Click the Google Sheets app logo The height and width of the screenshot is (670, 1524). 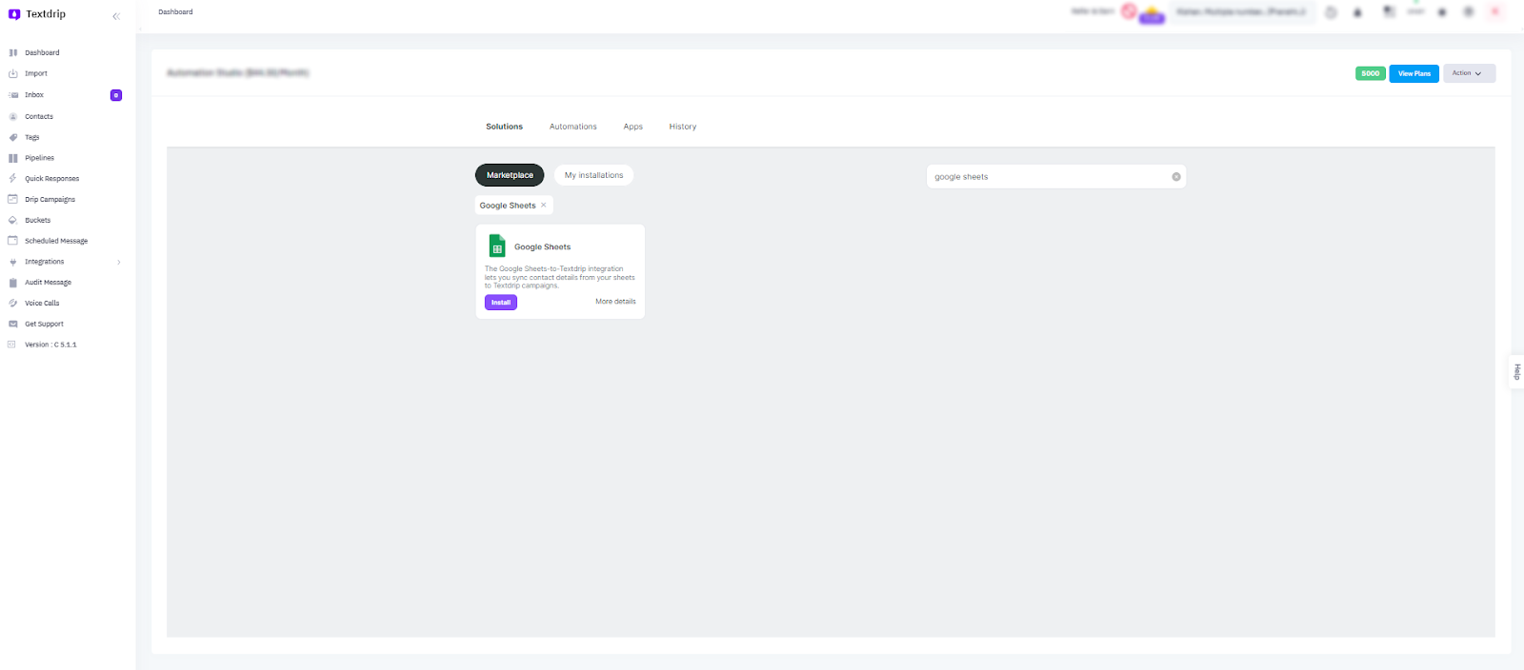pos(497,246)
